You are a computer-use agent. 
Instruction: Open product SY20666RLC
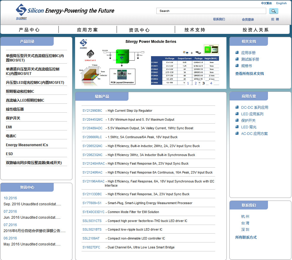pyautogui.click(x=92, y=137)
